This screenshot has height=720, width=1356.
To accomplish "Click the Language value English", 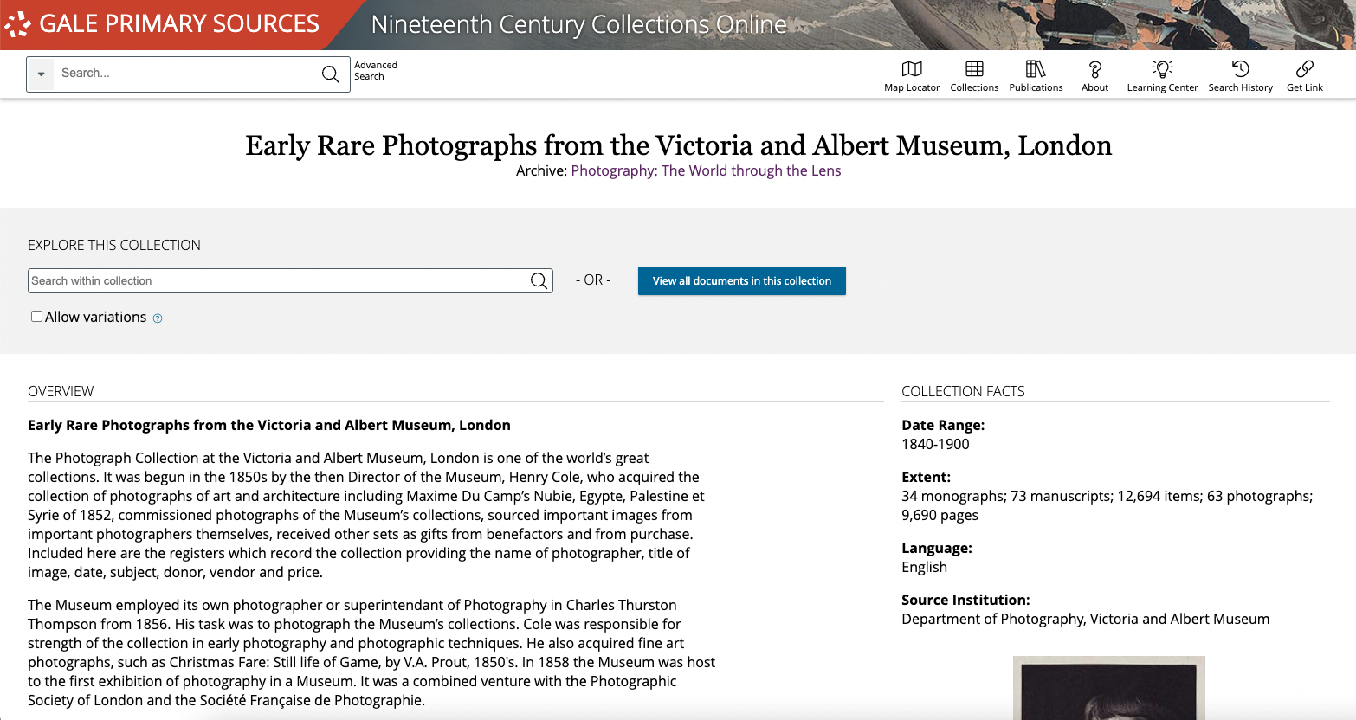I will 924,567.
